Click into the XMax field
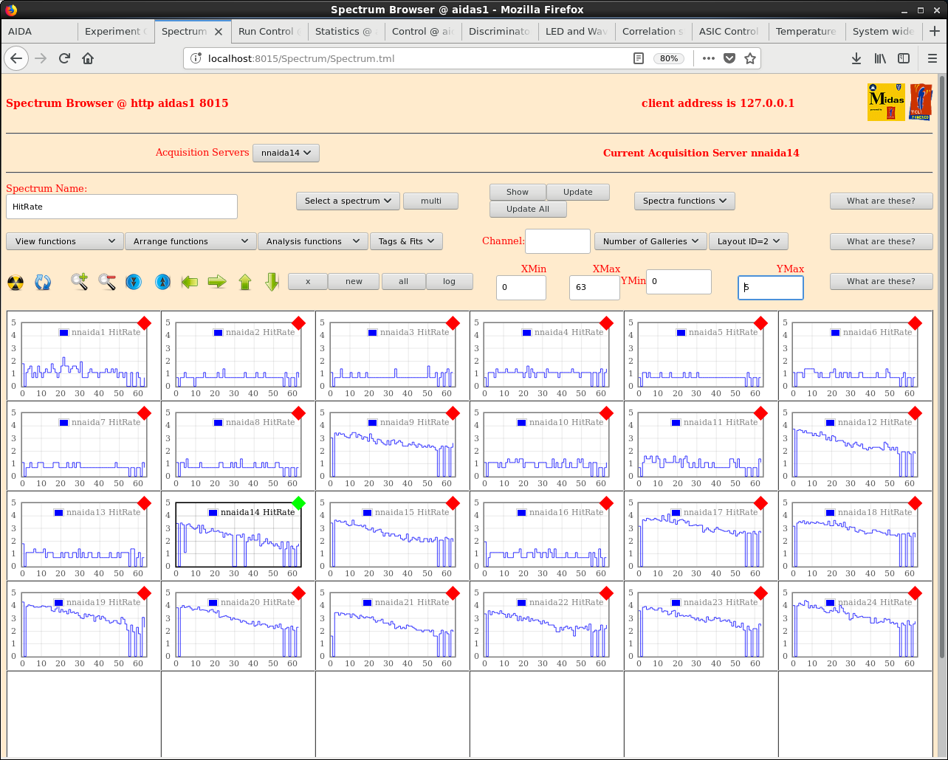 click(594, 288)
